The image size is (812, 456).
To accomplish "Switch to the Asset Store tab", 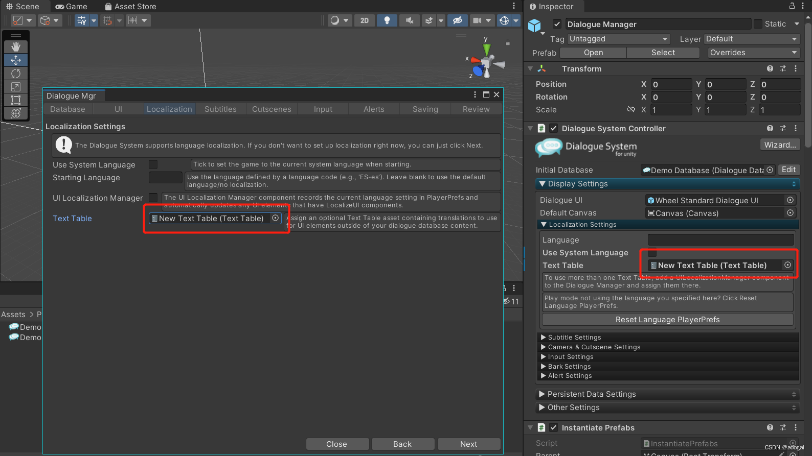I will [x=130, y=7].
